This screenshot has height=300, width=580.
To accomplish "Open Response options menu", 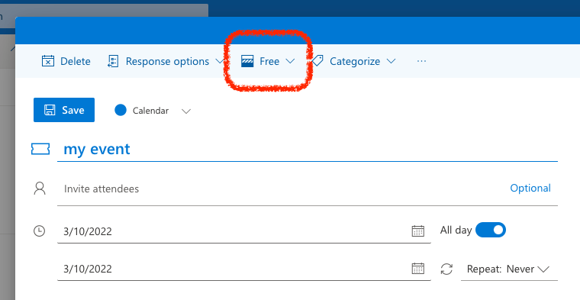I will point(166,61).
